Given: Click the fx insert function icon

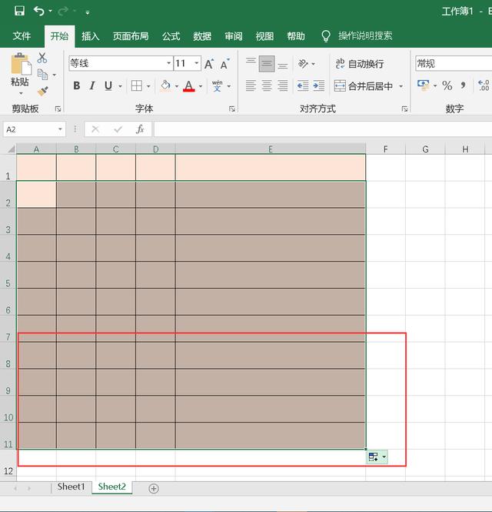Looking at the screenshot, I should (140, 129).
